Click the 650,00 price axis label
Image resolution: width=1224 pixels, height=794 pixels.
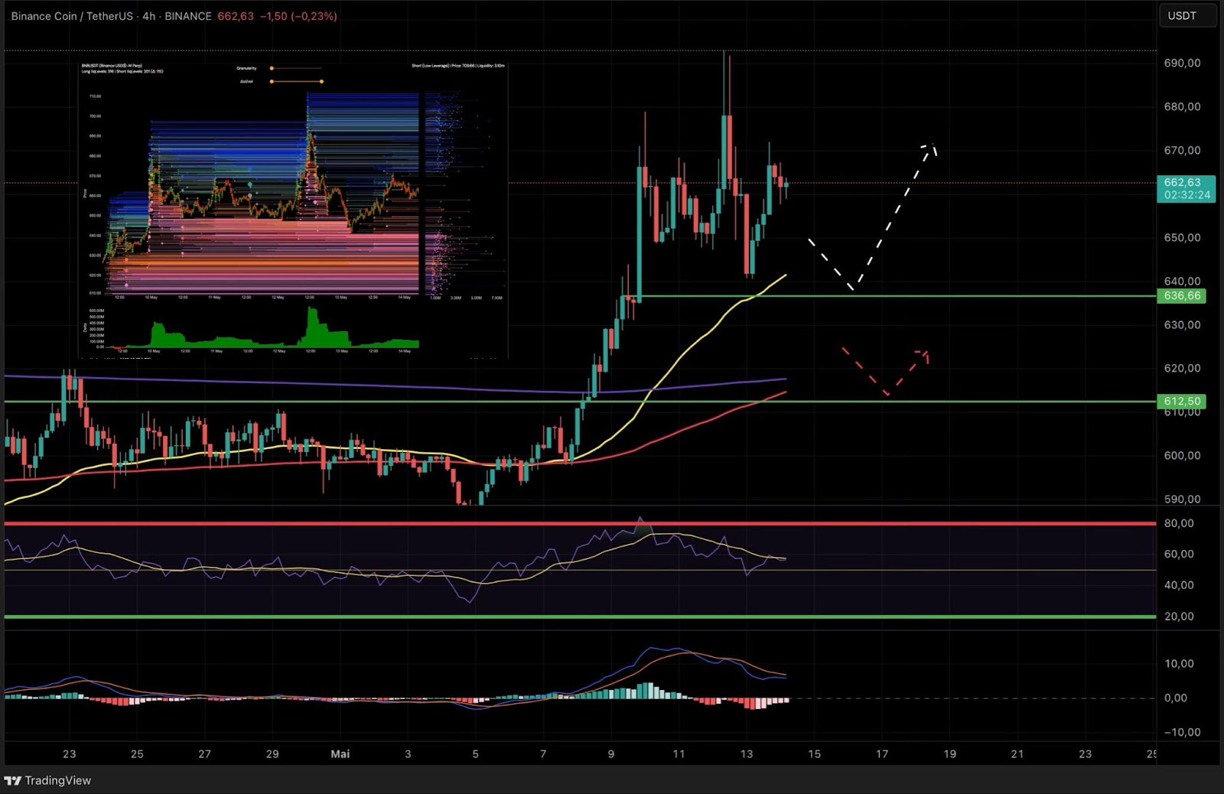1182,237
